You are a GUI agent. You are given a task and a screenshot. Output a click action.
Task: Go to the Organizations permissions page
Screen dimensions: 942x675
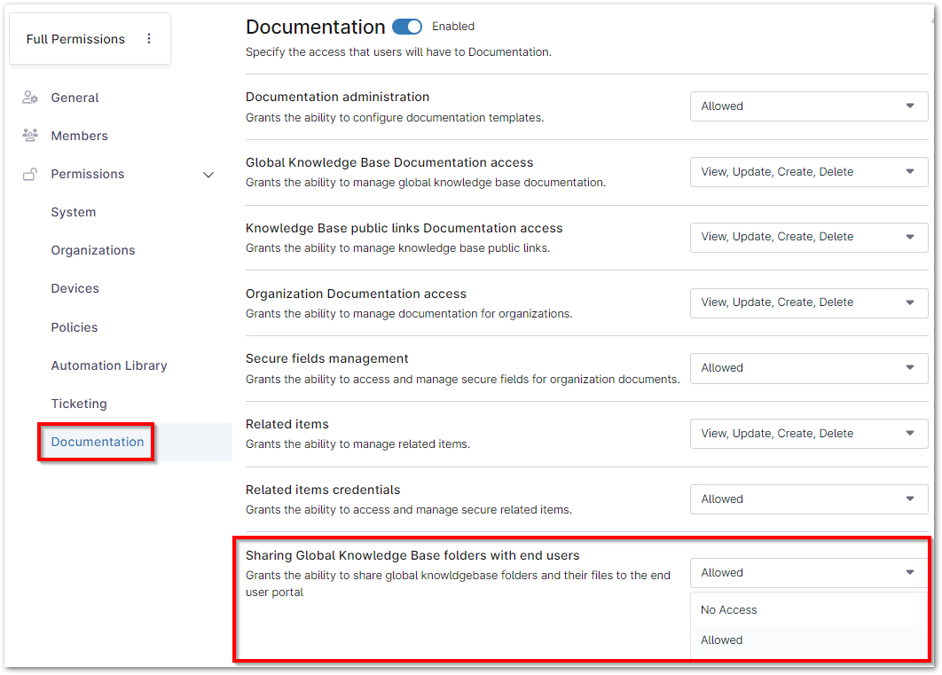[x=93, y=250]
